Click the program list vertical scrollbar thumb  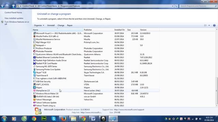217,90
